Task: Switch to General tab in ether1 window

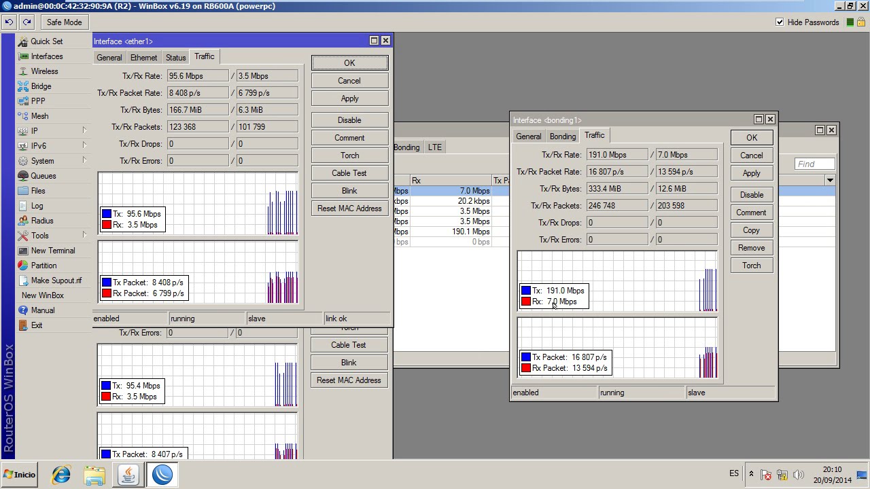Action: point(109,58)
